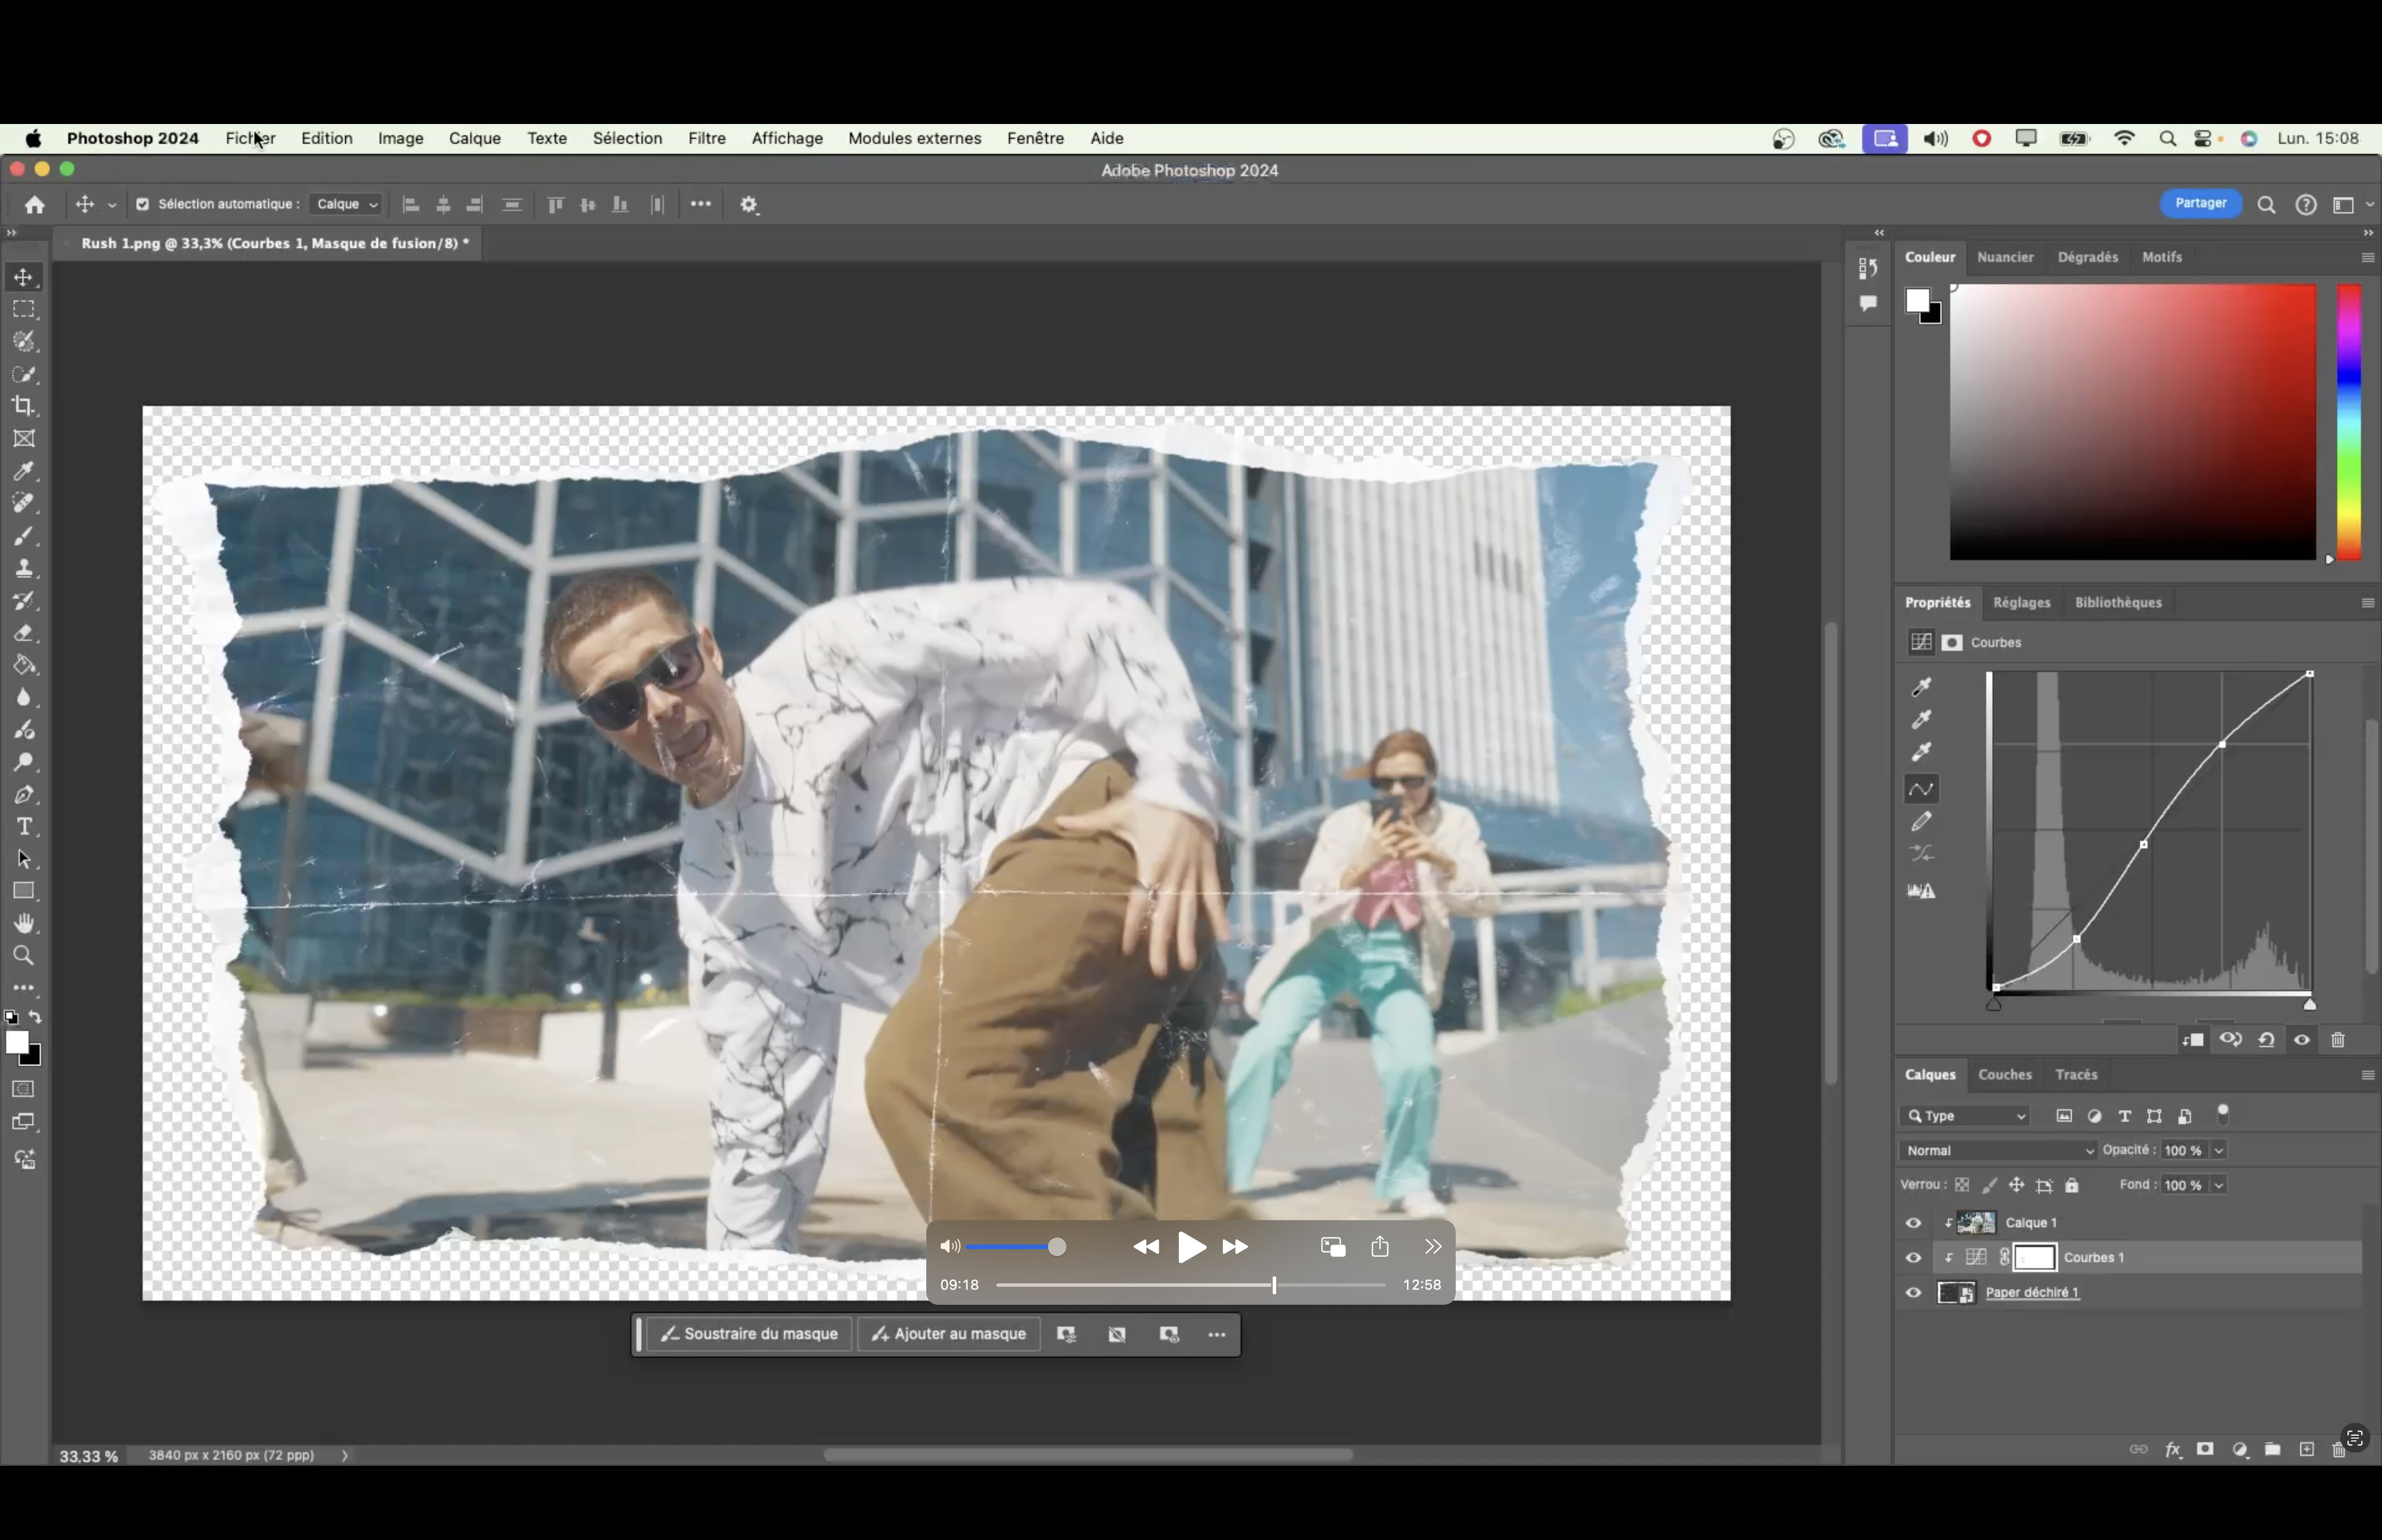Open the Calque auto-select dropdown
This screenshot has width=2382, height=1540.
point(346,204)
